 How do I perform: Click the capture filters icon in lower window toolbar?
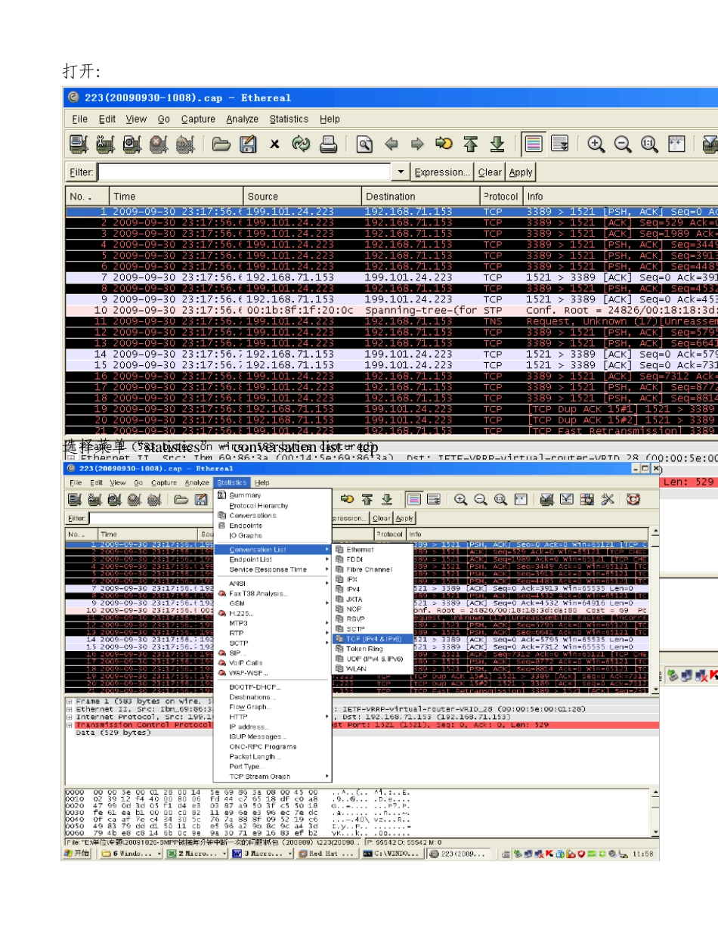tap(547, 499)
